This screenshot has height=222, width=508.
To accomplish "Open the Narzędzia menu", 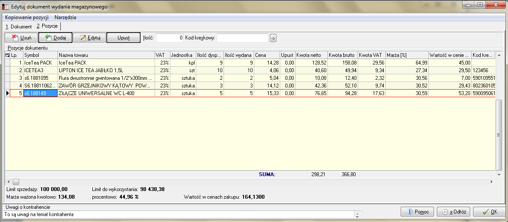I will (x=66, y=17).
